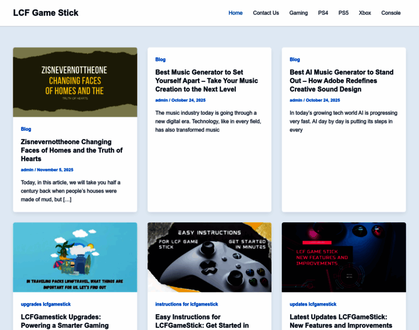Open the Easy Instructions controller thumbnail
The image size is (419, 330).
(209, 257)
